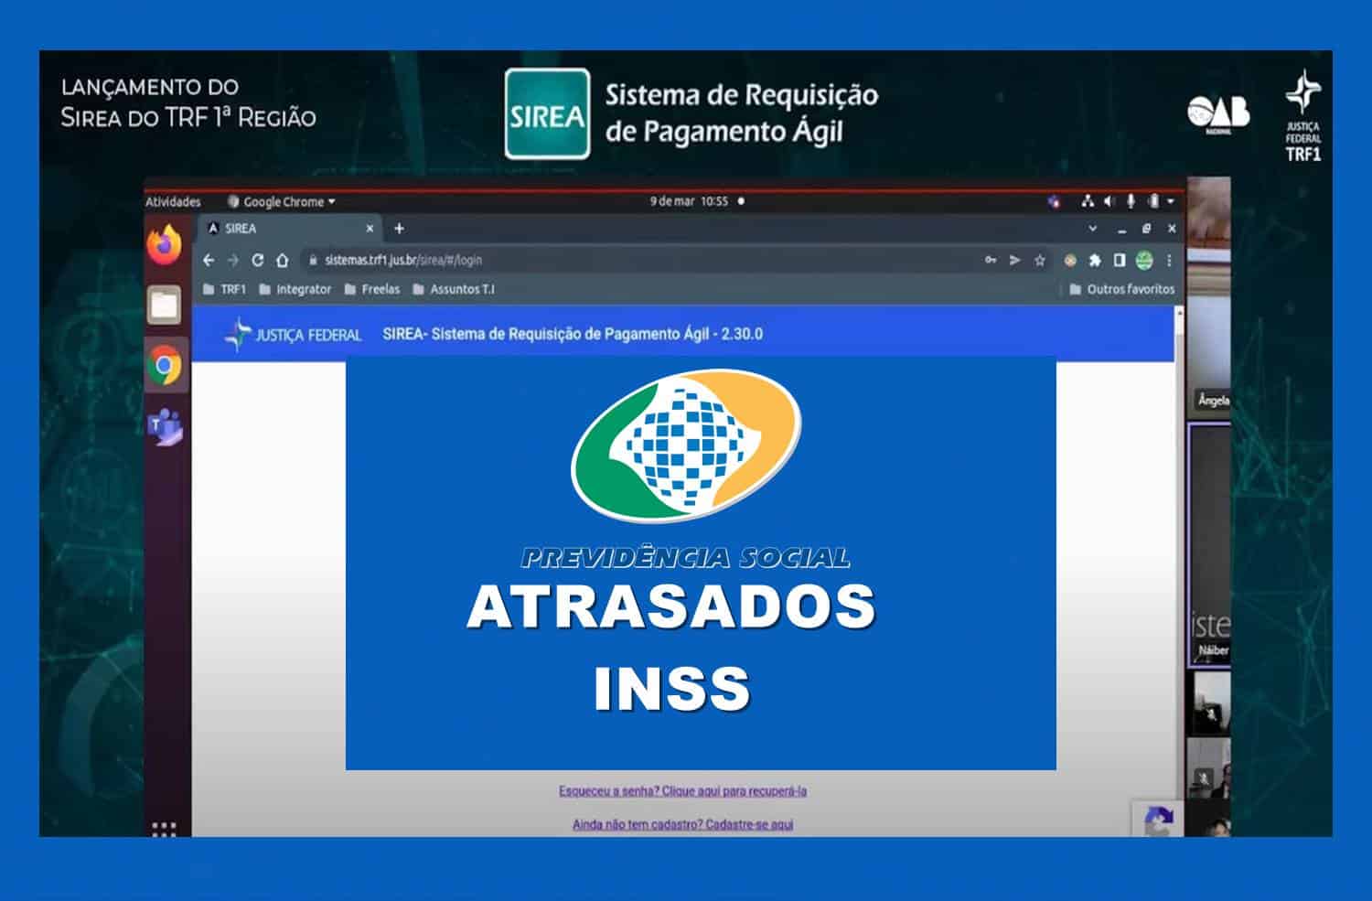This screenshot has height=901, width=1372.
Task: Open the 9 de mar 10:55 clock menu
Action: click(689, 201)
